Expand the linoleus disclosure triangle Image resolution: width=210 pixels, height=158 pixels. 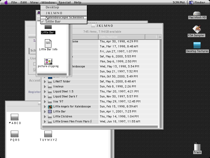(x=45, y=86)
